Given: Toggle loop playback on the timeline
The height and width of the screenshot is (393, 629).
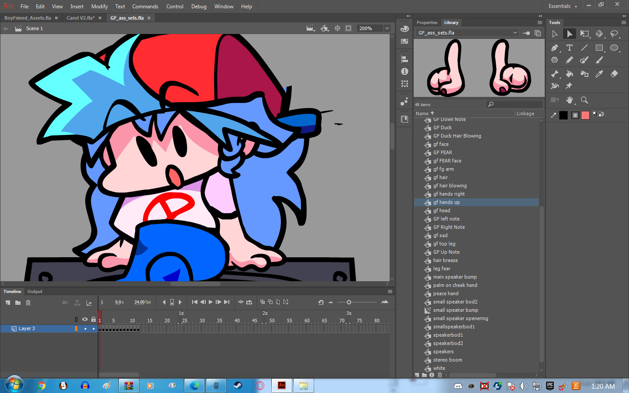Looking at the screenshot, I should coord(250,302).
